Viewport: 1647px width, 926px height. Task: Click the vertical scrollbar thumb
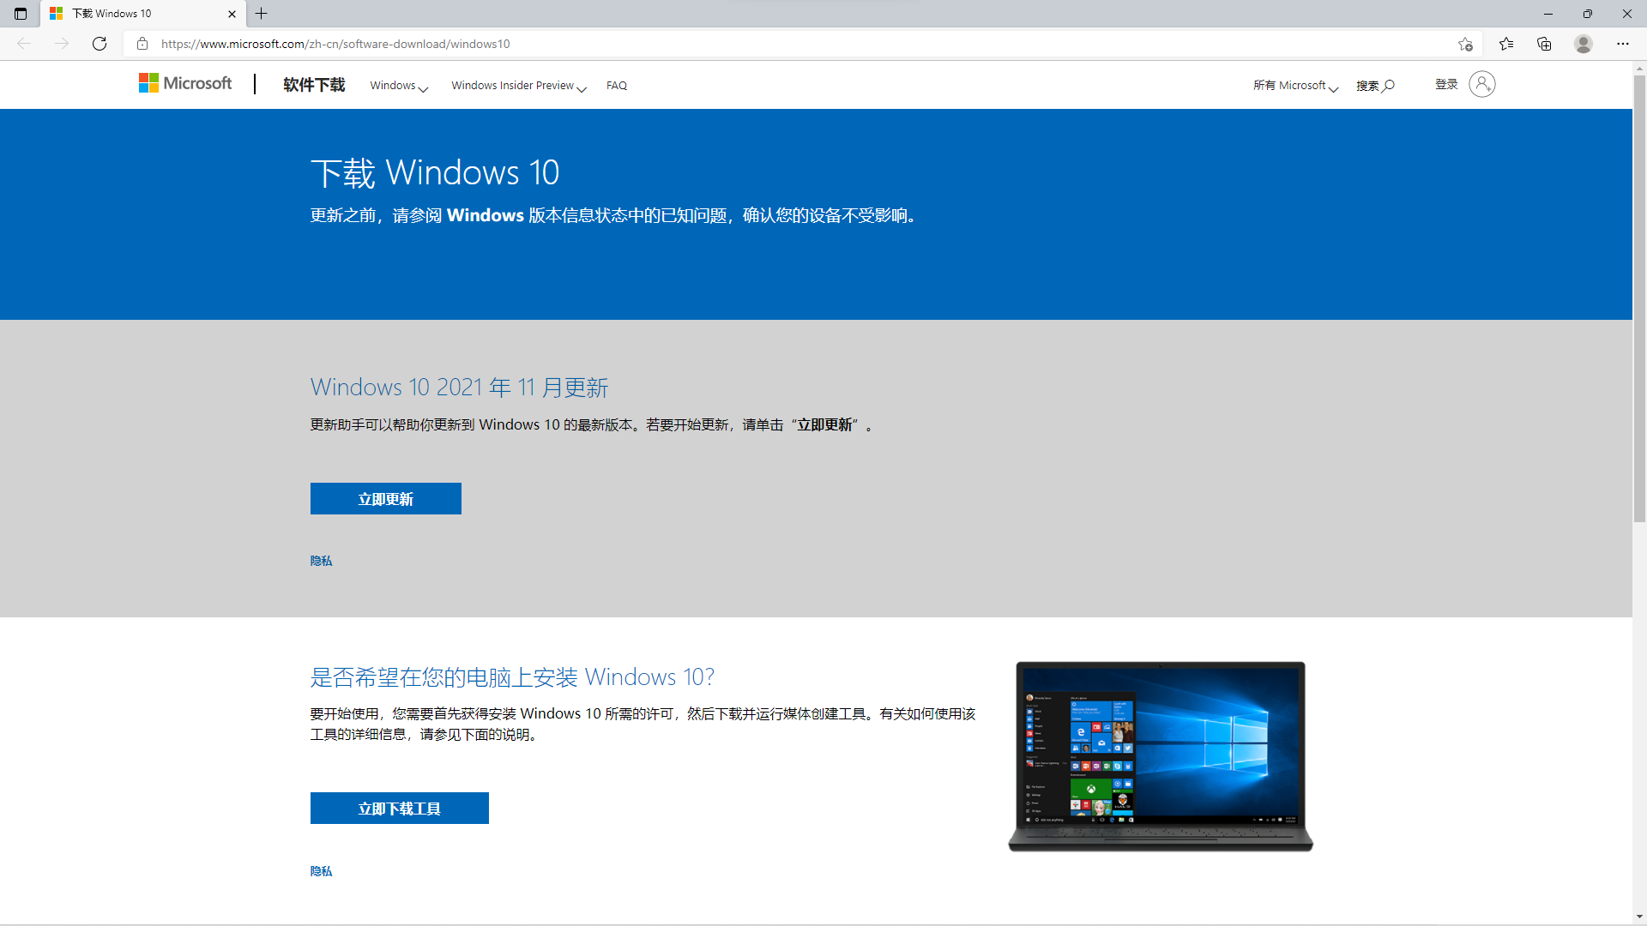(x=1639, y=298)
